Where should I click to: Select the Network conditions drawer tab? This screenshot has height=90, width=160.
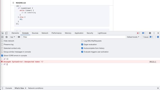click(x=35, y=88)
